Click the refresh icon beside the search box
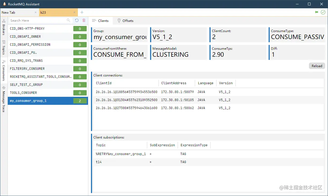This screenshot has height=196, width=328. [x=77, y=20]
